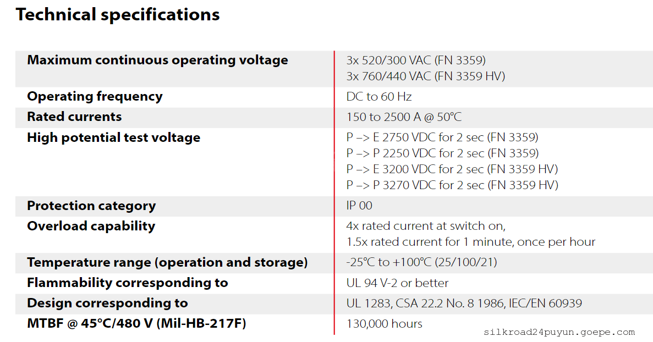
Task: Click the Protection category label
Action: click(x=91, y=206)
